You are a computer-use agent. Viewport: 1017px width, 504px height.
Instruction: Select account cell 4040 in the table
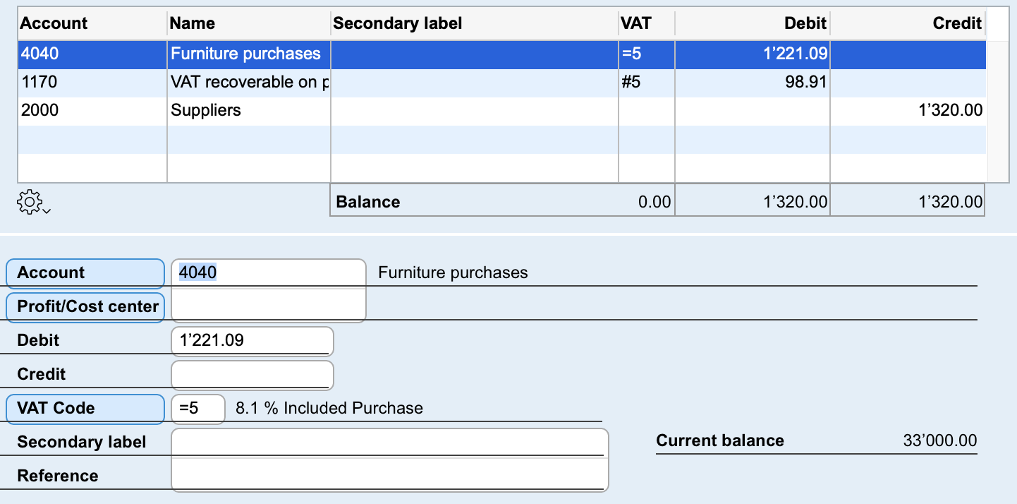pos(92,54)
